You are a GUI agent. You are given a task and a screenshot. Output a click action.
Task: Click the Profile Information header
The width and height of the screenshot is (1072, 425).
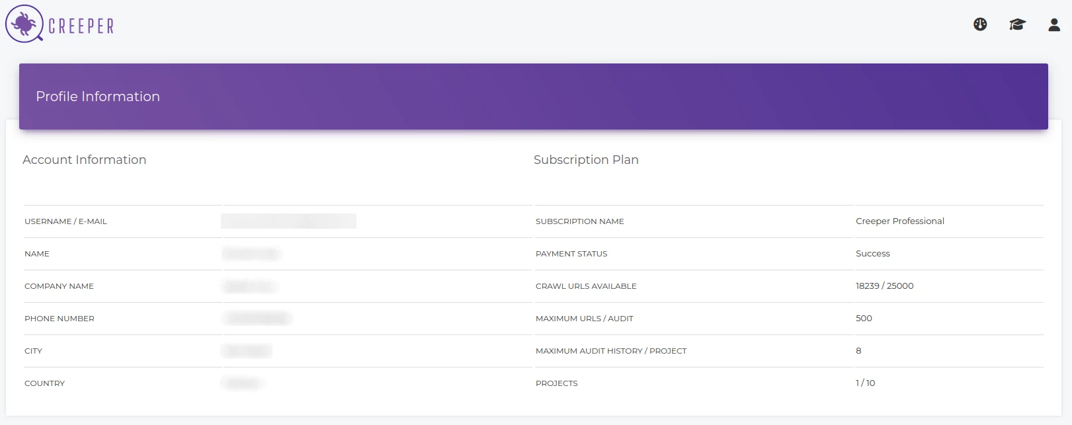pos(98,97)
